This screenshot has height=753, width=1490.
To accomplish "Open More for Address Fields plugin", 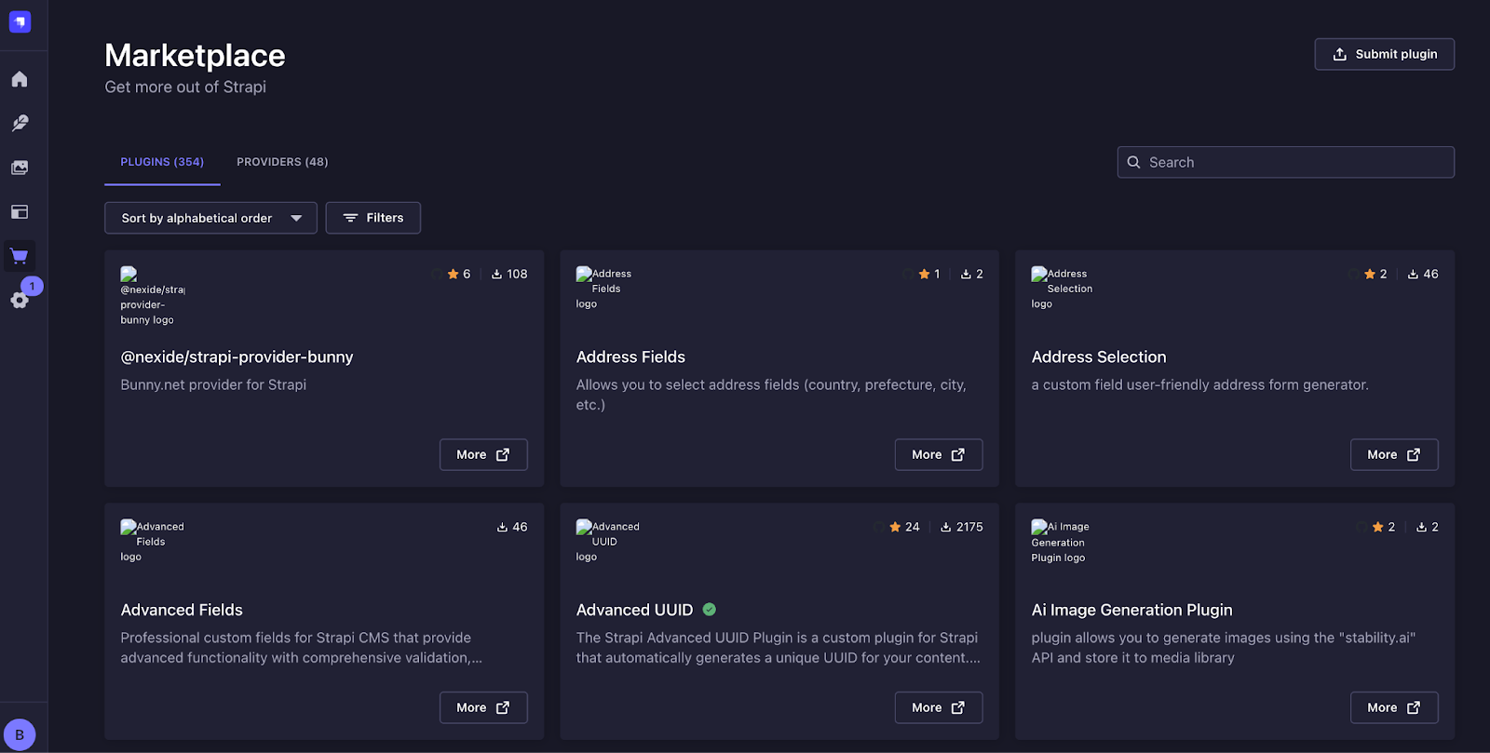I will coord(939,454).
